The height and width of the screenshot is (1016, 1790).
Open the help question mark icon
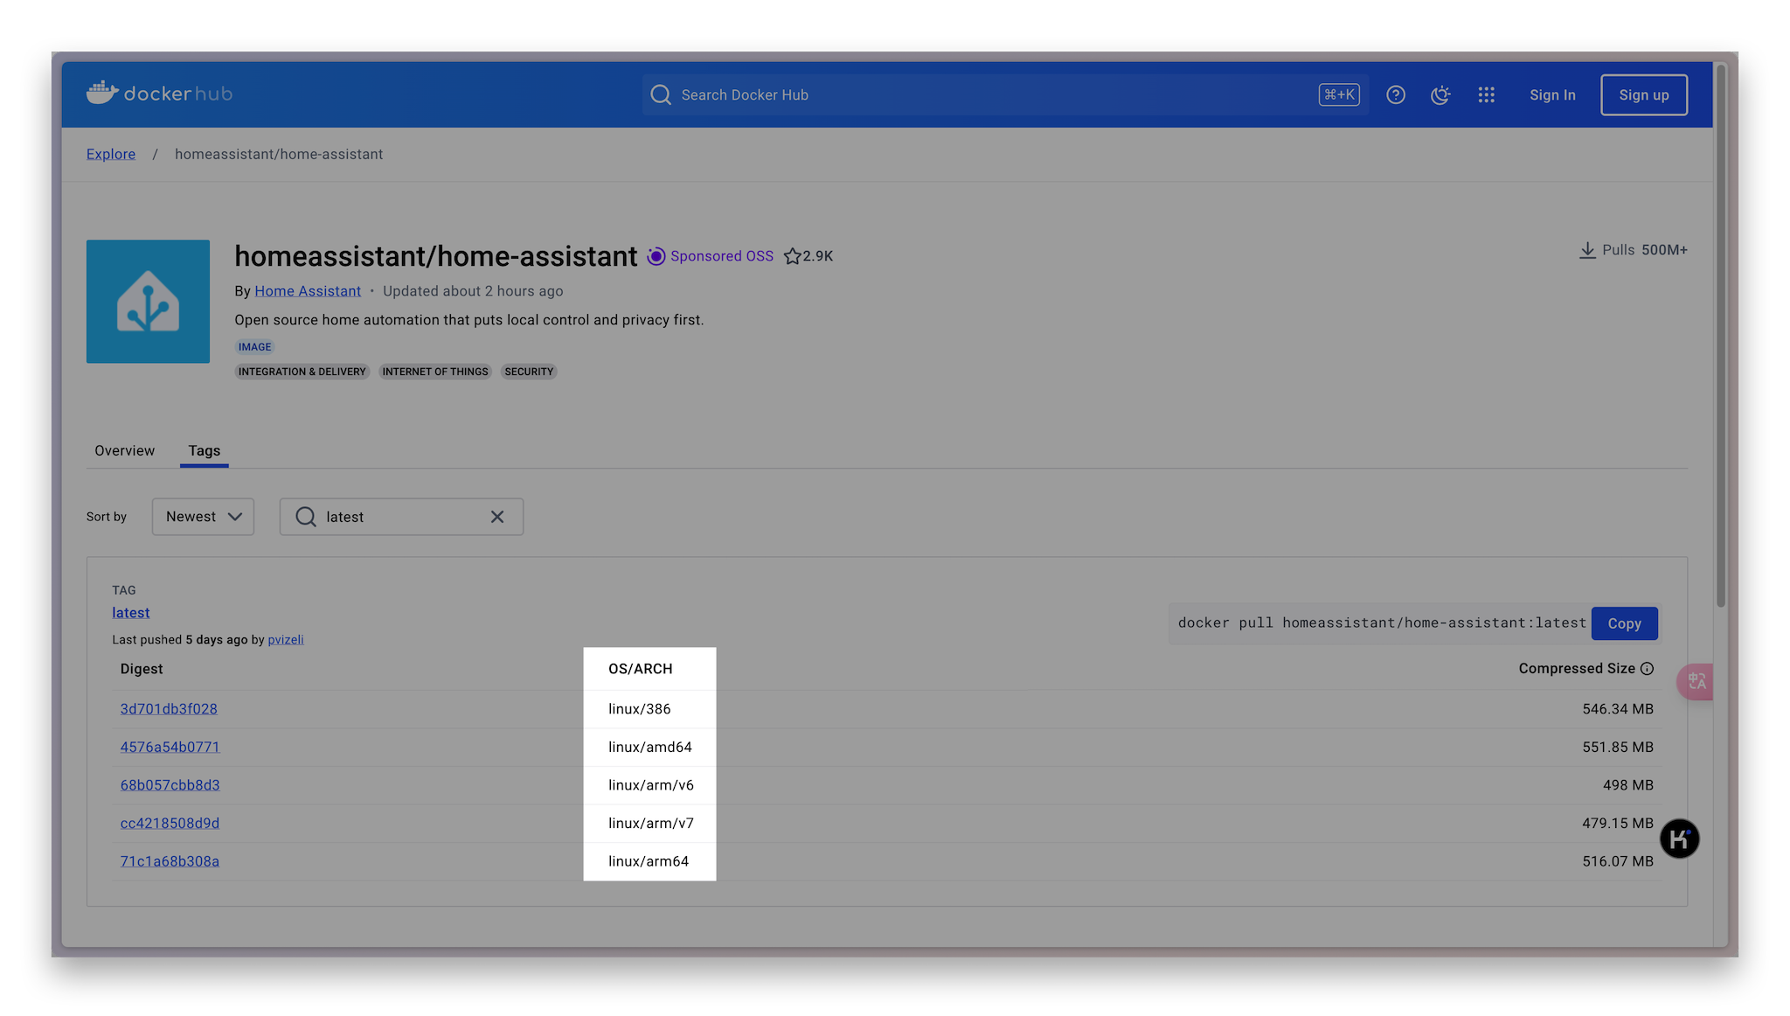[x=1396, y=94]
